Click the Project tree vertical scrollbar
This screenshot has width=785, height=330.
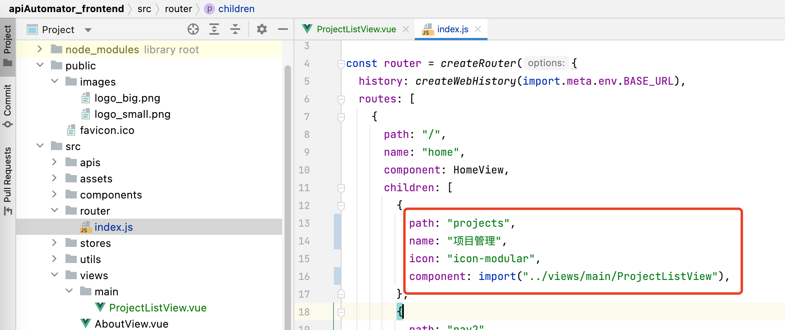point(288,198)
